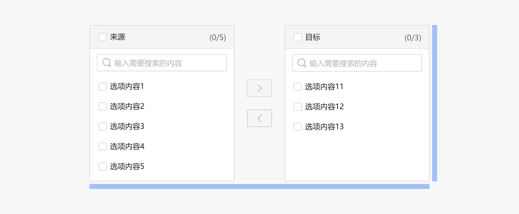The image size is (519, 214).
Task: Toggle the 来源 select-all checkbox
Action: click(x=103, y=37)
